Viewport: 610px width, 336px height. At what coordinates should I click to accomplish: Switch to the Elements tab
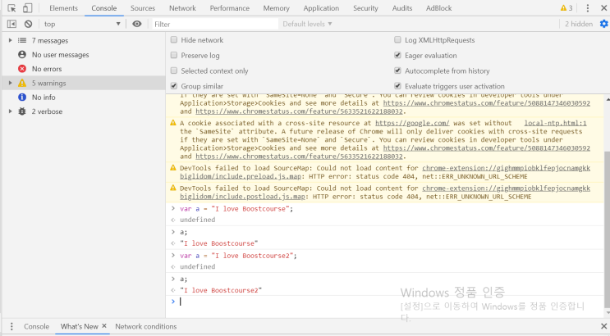click(63, 8)
